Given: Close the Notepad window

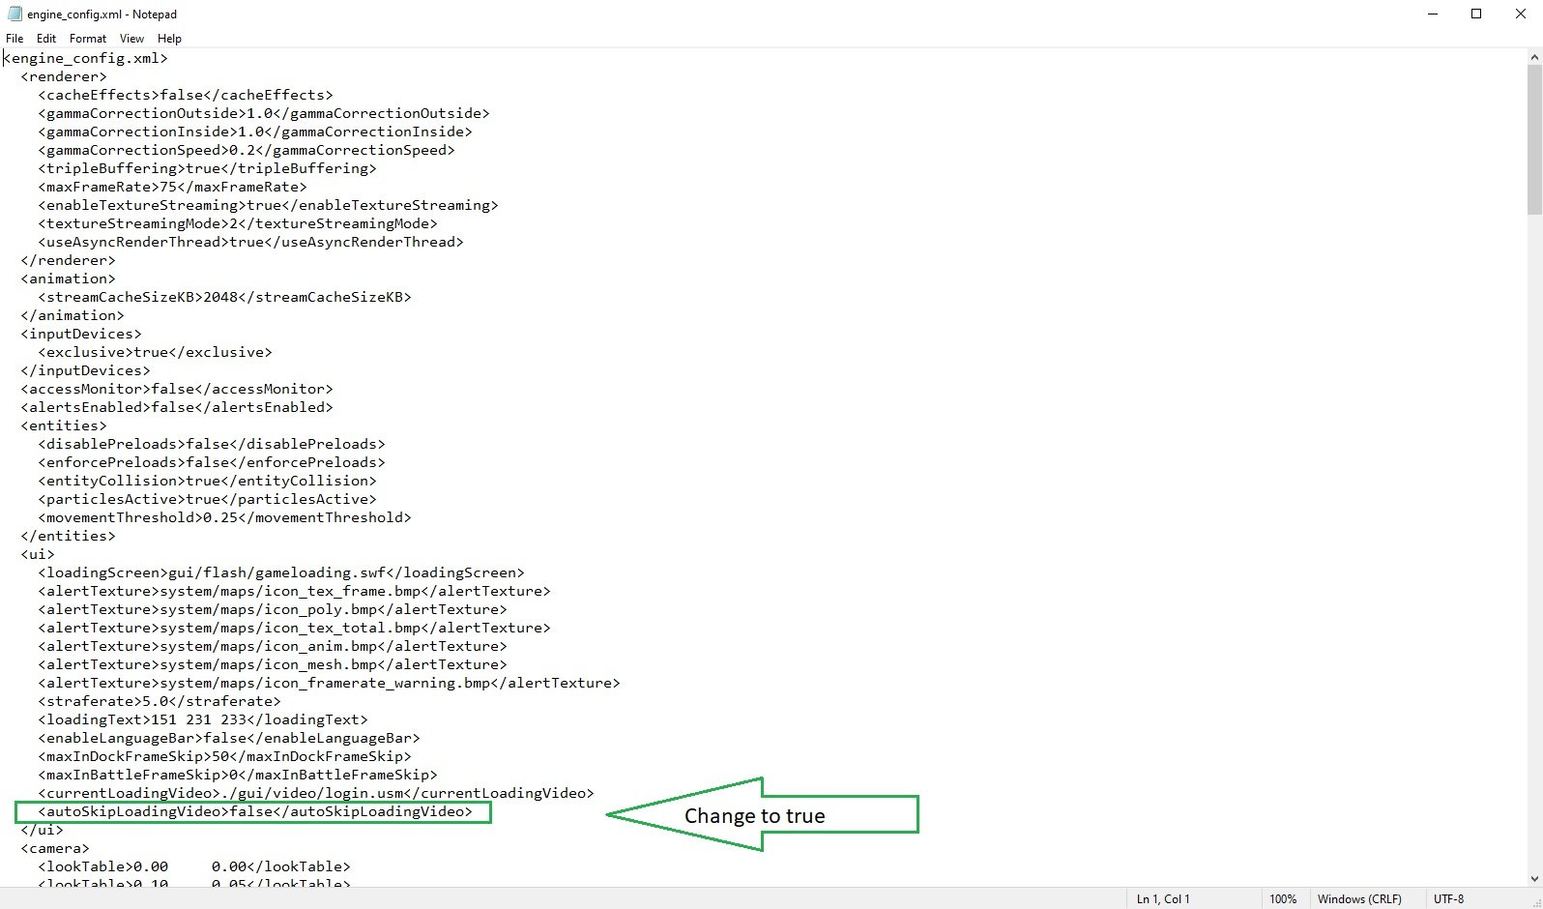Looking at the screenshot, I should (x=1520, y=14).
